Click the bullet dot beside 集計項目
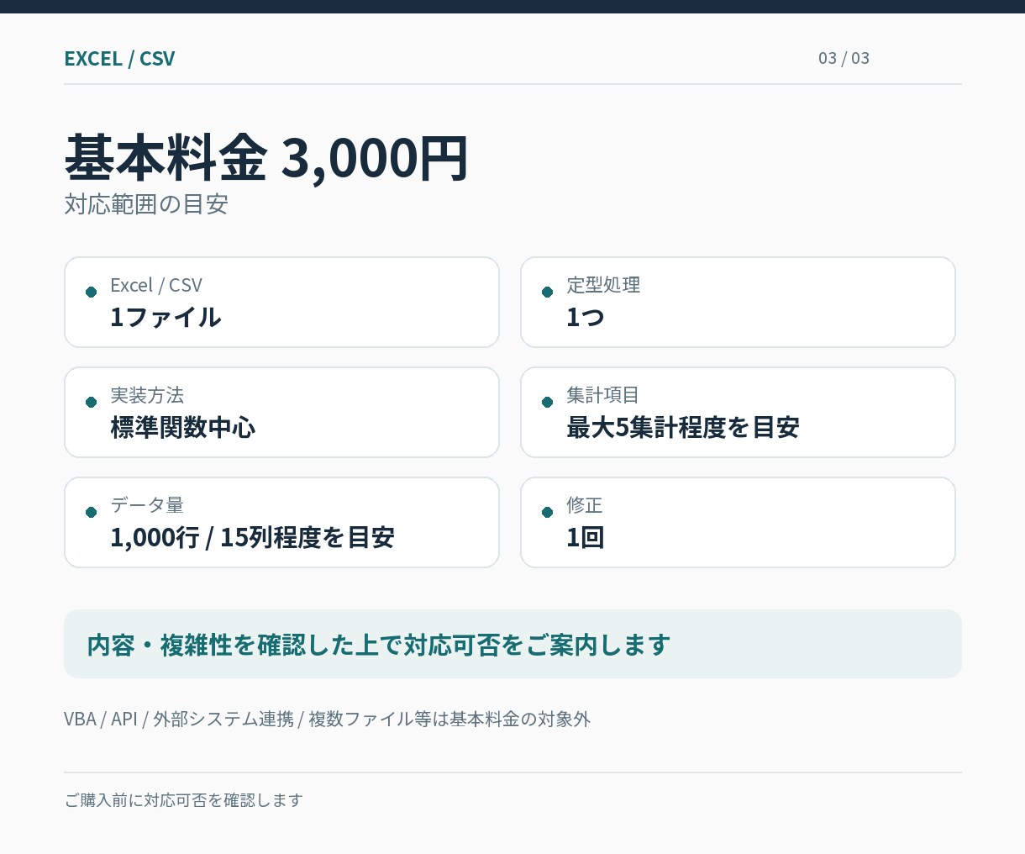1025x854 pixels. [547, 402]
